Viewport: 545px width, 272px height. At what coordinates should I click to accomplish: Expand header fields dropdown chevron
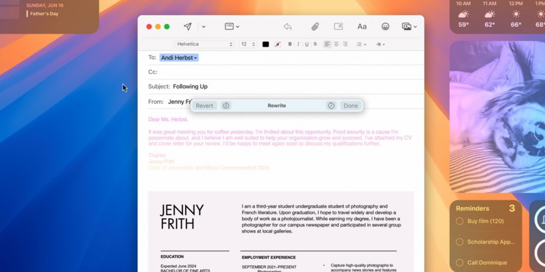[238, 27]
